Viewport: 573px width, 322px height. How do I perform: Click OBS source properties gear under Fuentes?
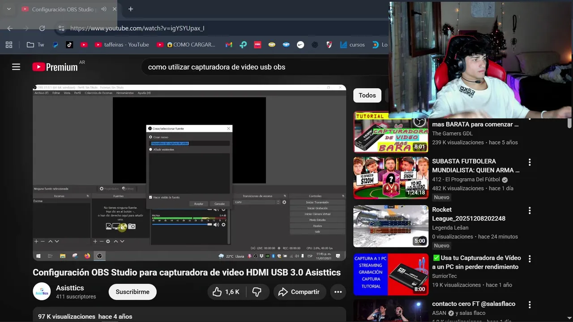click(x=108, y=241)
